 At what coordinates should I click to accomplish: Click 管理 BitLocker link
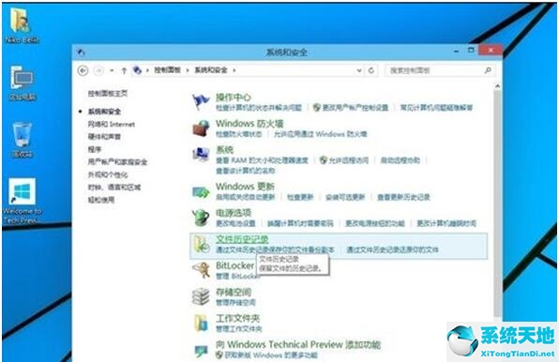[237, 276]
